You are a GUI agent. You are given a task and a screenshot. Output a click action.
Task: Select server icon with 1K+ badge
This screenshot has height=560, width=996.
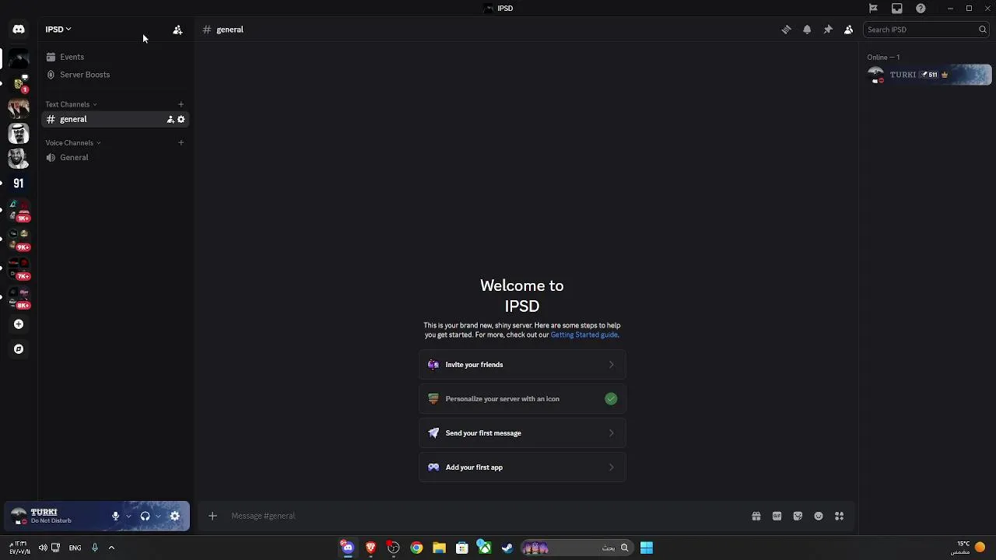pos(19,210)
